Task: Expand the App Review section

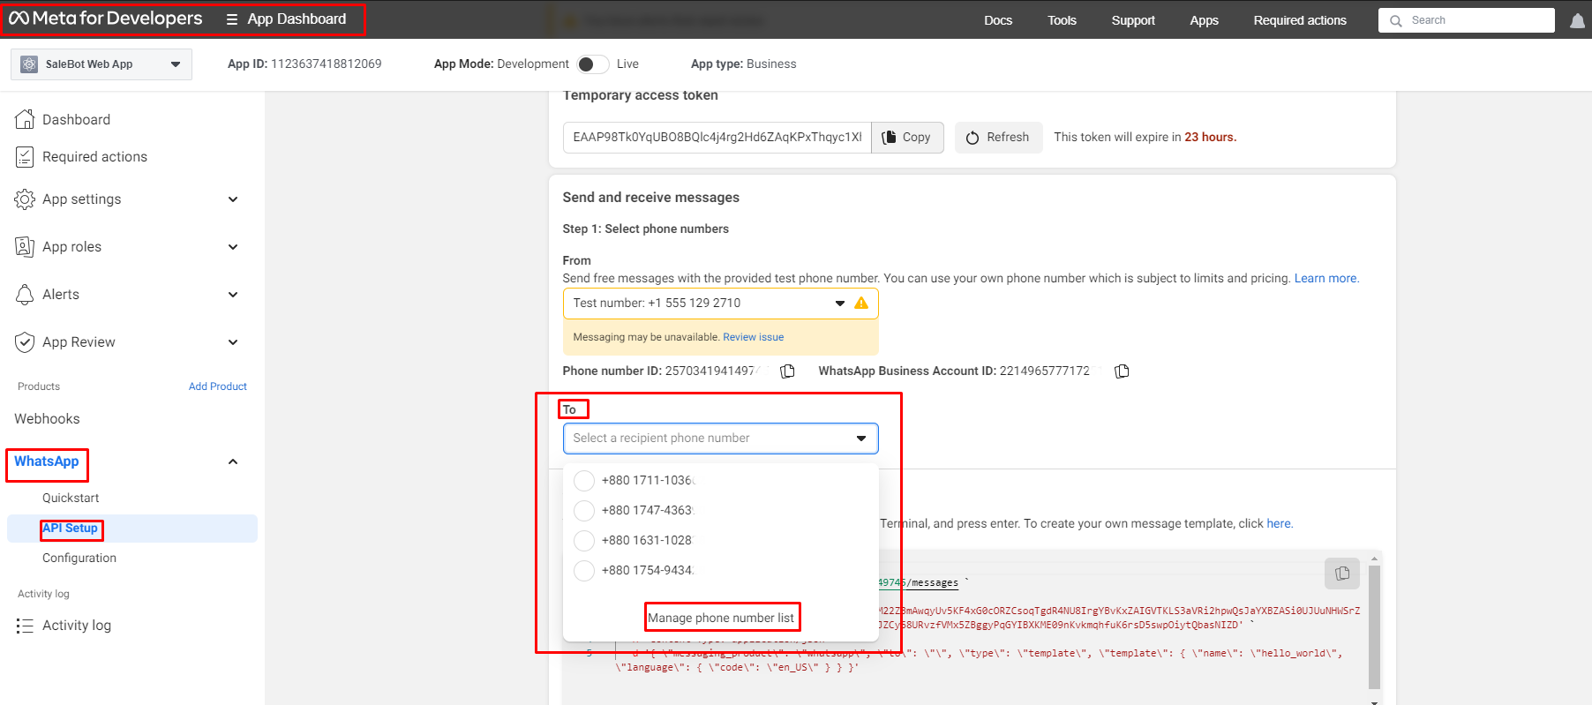Action: pyautogui.click(x=233, y=342)
